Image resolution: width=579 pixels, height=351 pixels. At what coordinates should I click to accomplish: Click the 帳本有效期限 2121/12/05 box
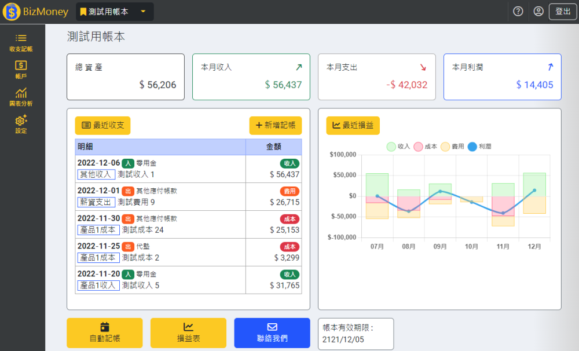(x=356, y=334)
